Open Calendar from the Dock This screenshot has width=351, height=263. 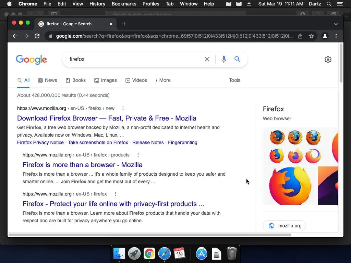[x=179, y=253]
